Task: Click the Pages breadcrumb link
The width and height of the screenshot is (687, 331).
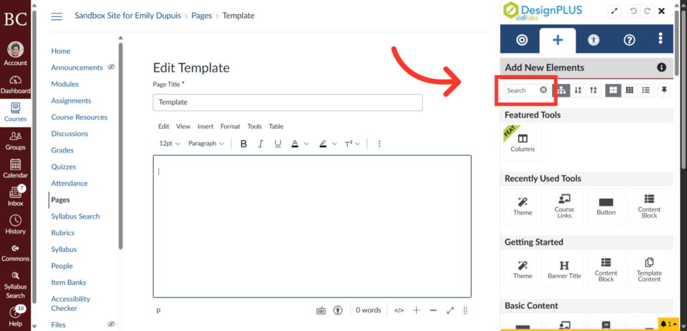Action: [x=201, y=16]
